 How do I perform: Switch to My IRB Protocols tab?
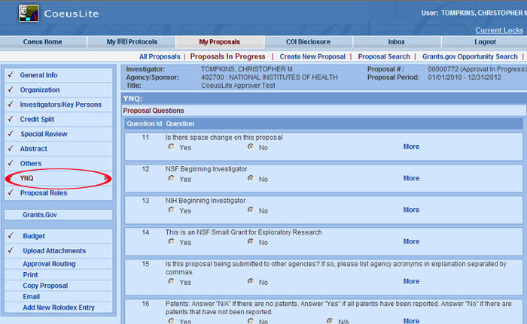pyautogui.click(x=132, y=42)
